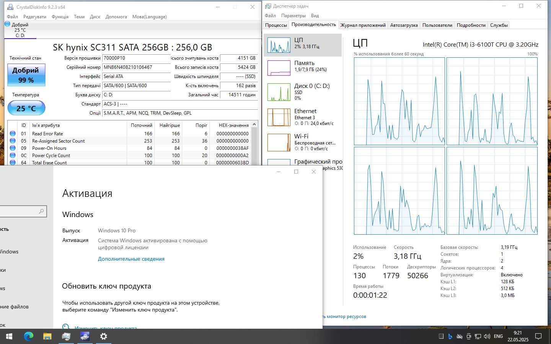551x344 pixels.
Task: Open Допомога menu in CrystalDiskInfo
Action: pos(116,17)
